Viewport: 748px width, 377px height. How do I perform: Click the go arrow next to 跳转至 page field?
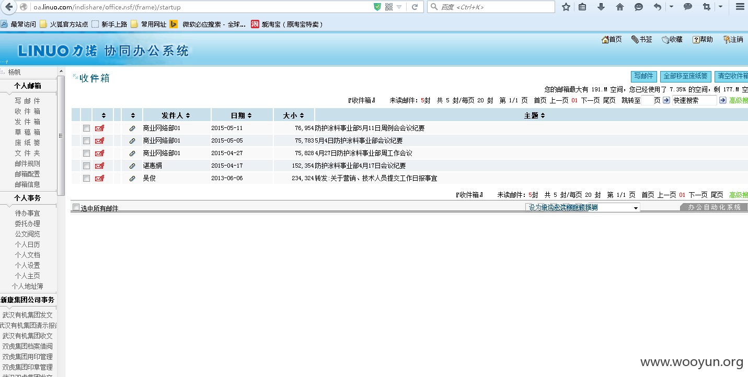pyautogui.click(x=666, y=100)
